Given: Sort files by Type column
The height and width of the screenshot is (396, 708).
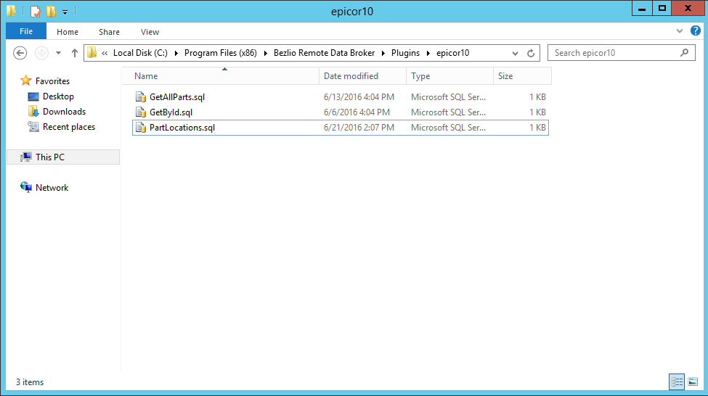Looking at the screenshot, I should tap(449, 75).
